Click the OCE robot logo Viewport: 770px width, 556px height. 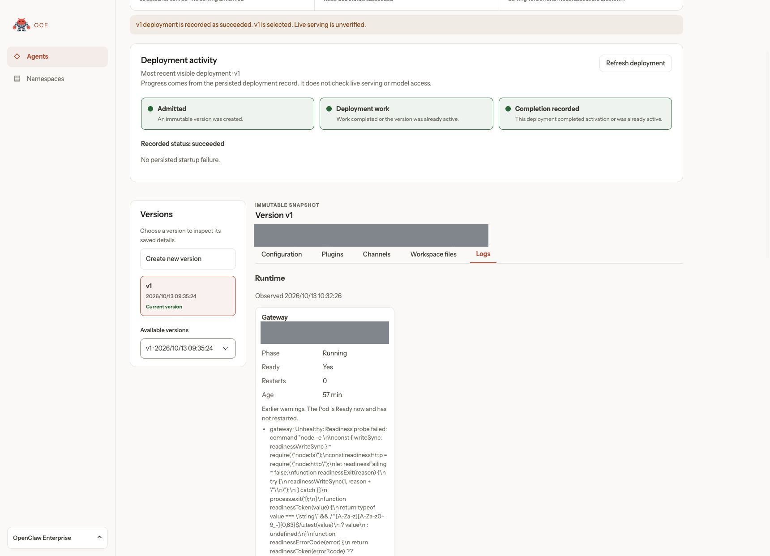tap(21, 25)
